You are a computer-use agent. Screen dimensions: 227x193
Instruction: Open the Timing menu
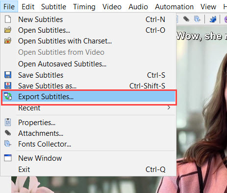(84, 7)
